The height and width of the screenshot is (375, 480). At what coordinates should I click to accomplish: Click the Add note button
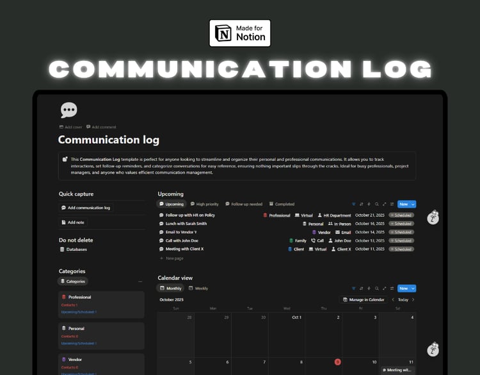pyautogui.click(x=73, y=222)
